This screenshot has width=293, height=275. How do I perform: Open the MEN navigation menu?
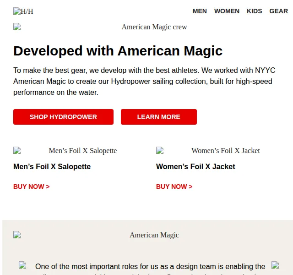200,11
